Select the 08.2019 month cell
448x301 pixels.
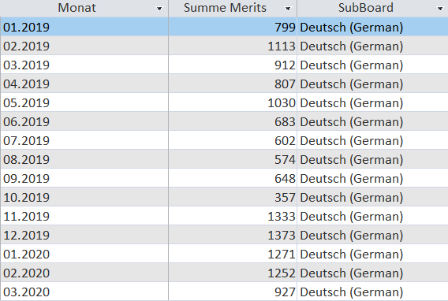tap(84, 159)
